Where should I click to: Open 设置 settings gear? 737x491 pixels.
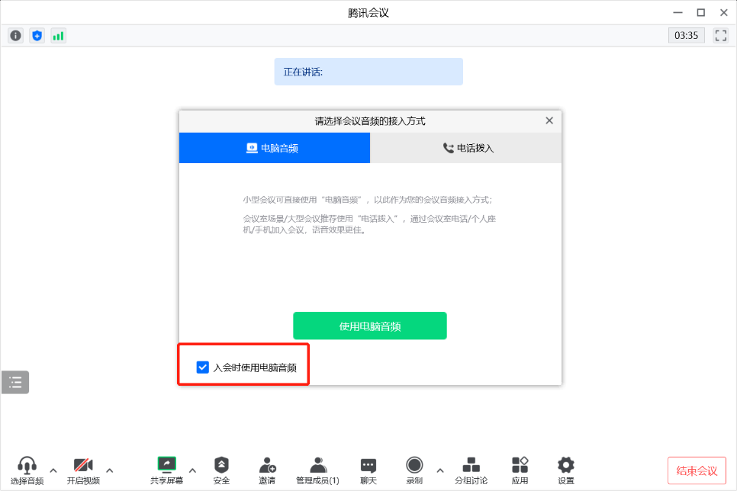click(566, 470)
